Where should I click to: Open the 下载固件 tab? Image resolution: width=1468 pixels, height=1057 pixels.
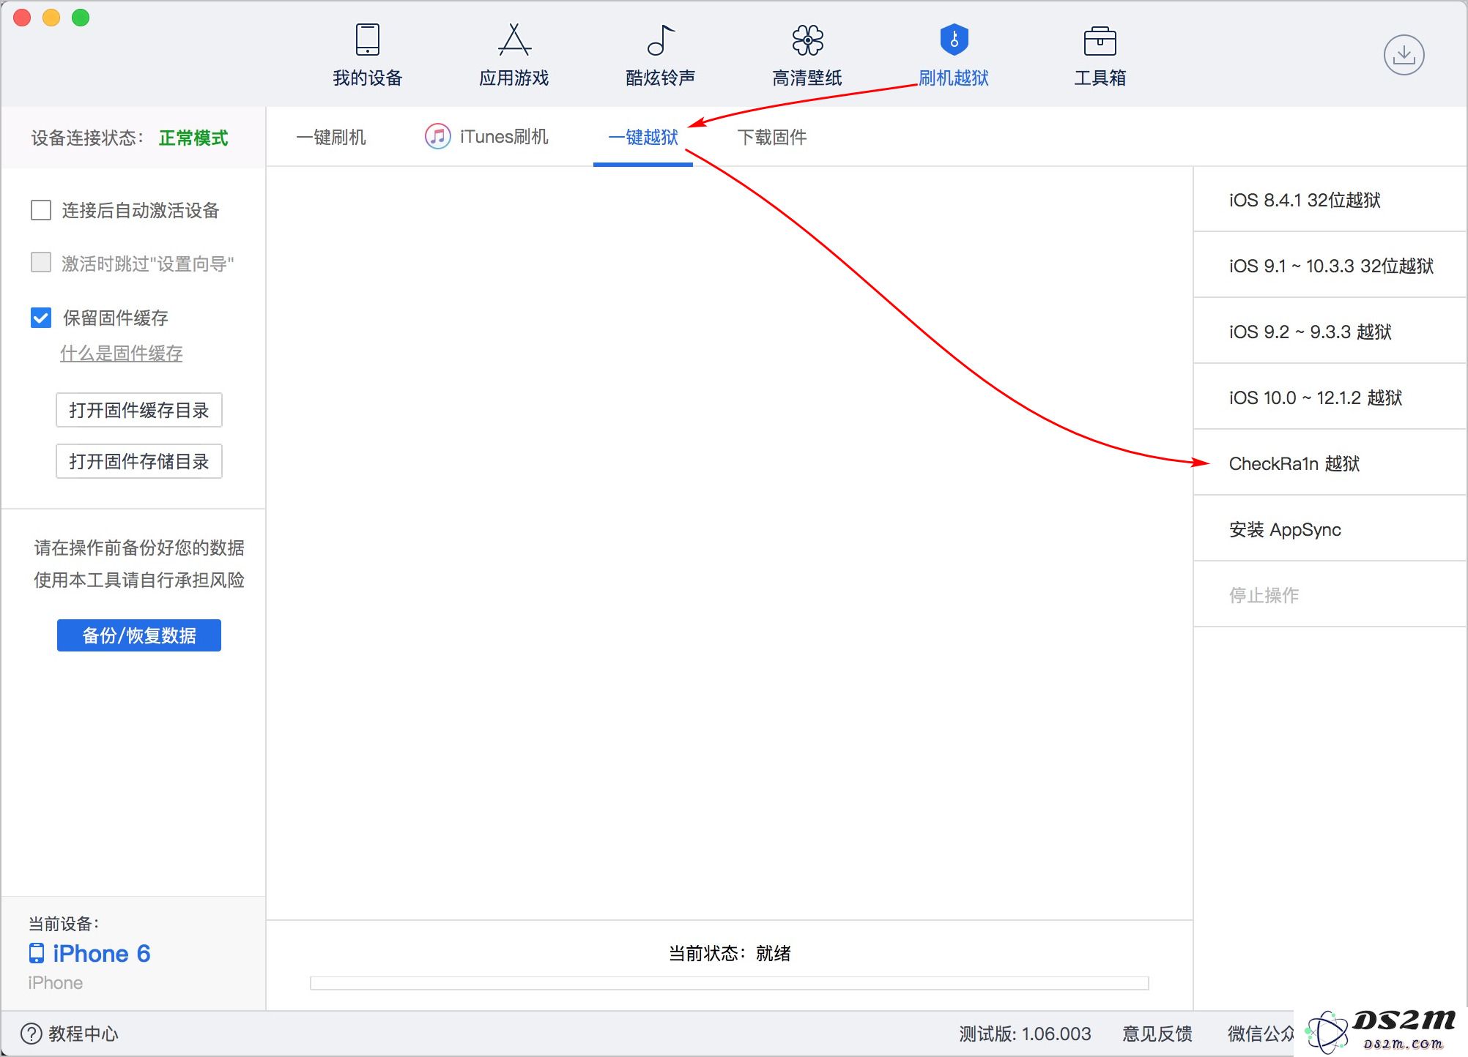click(772, 137)
